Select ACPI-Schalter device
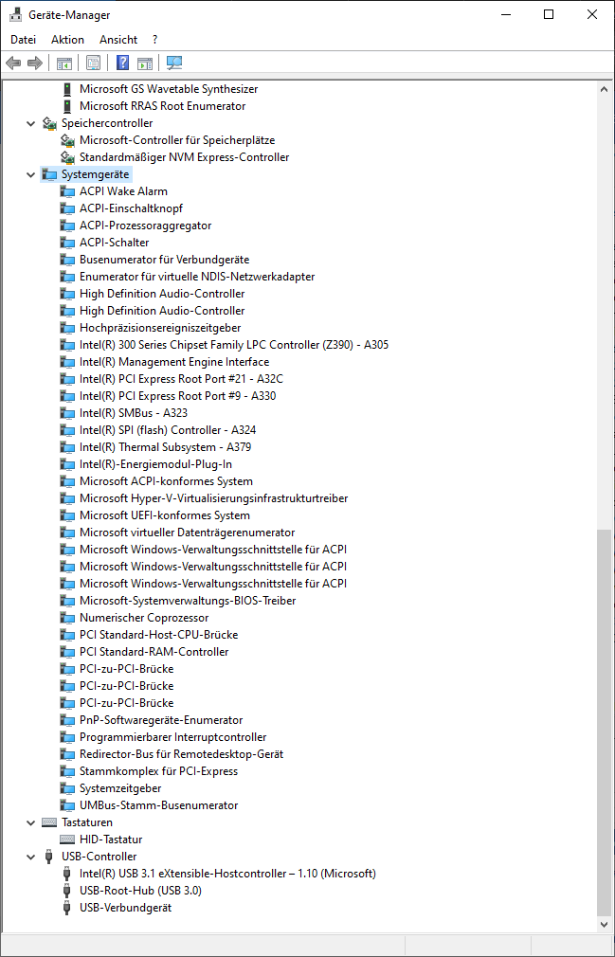 pyautogui.click(x=114, y=243)
